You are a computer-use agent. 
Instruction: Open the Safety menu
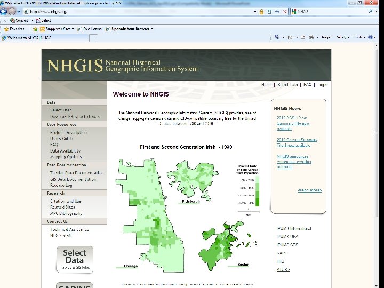tap(343, 37)
